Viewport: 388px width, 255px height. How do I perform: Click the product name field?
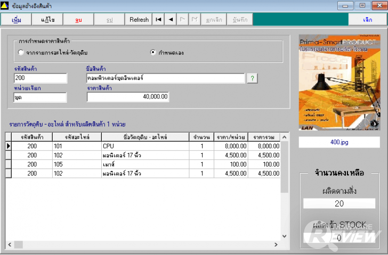(x=166, y=78)
